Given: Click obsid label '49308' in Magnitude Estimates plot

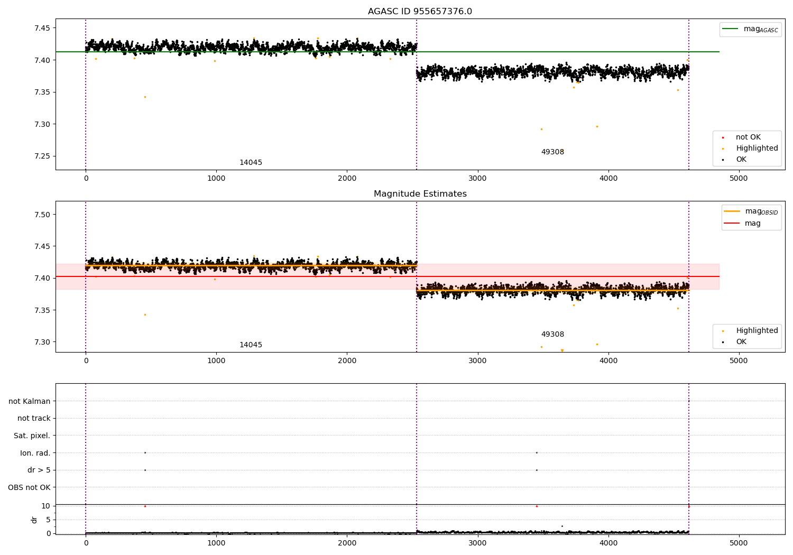Looking at the screenshot, I should tap(552, 335).
